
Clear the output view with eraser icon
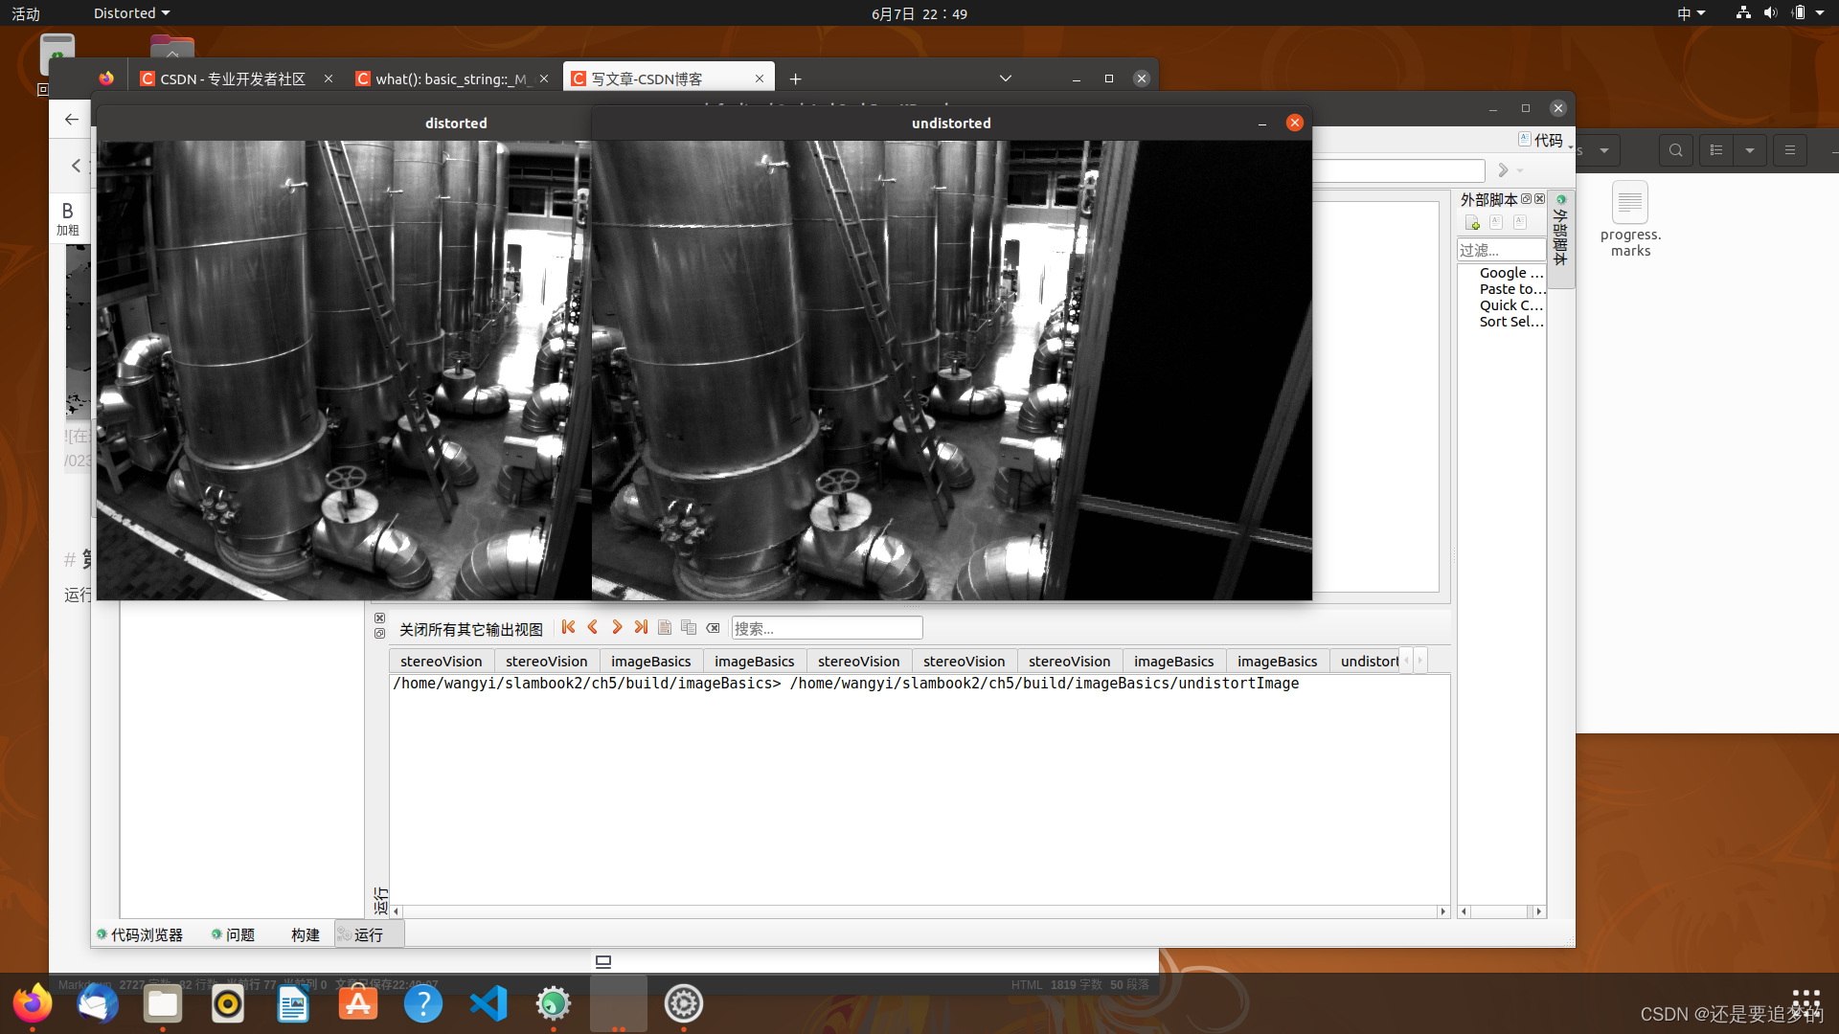(713, 628)
